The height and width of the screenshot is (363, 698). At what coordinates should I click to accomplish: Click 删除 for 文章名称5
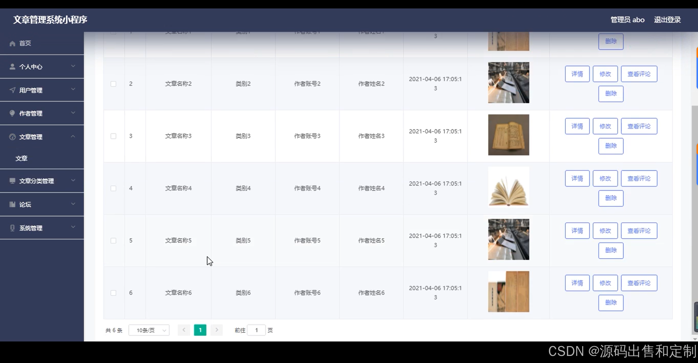pyautogui.click(x=611, y=250)
